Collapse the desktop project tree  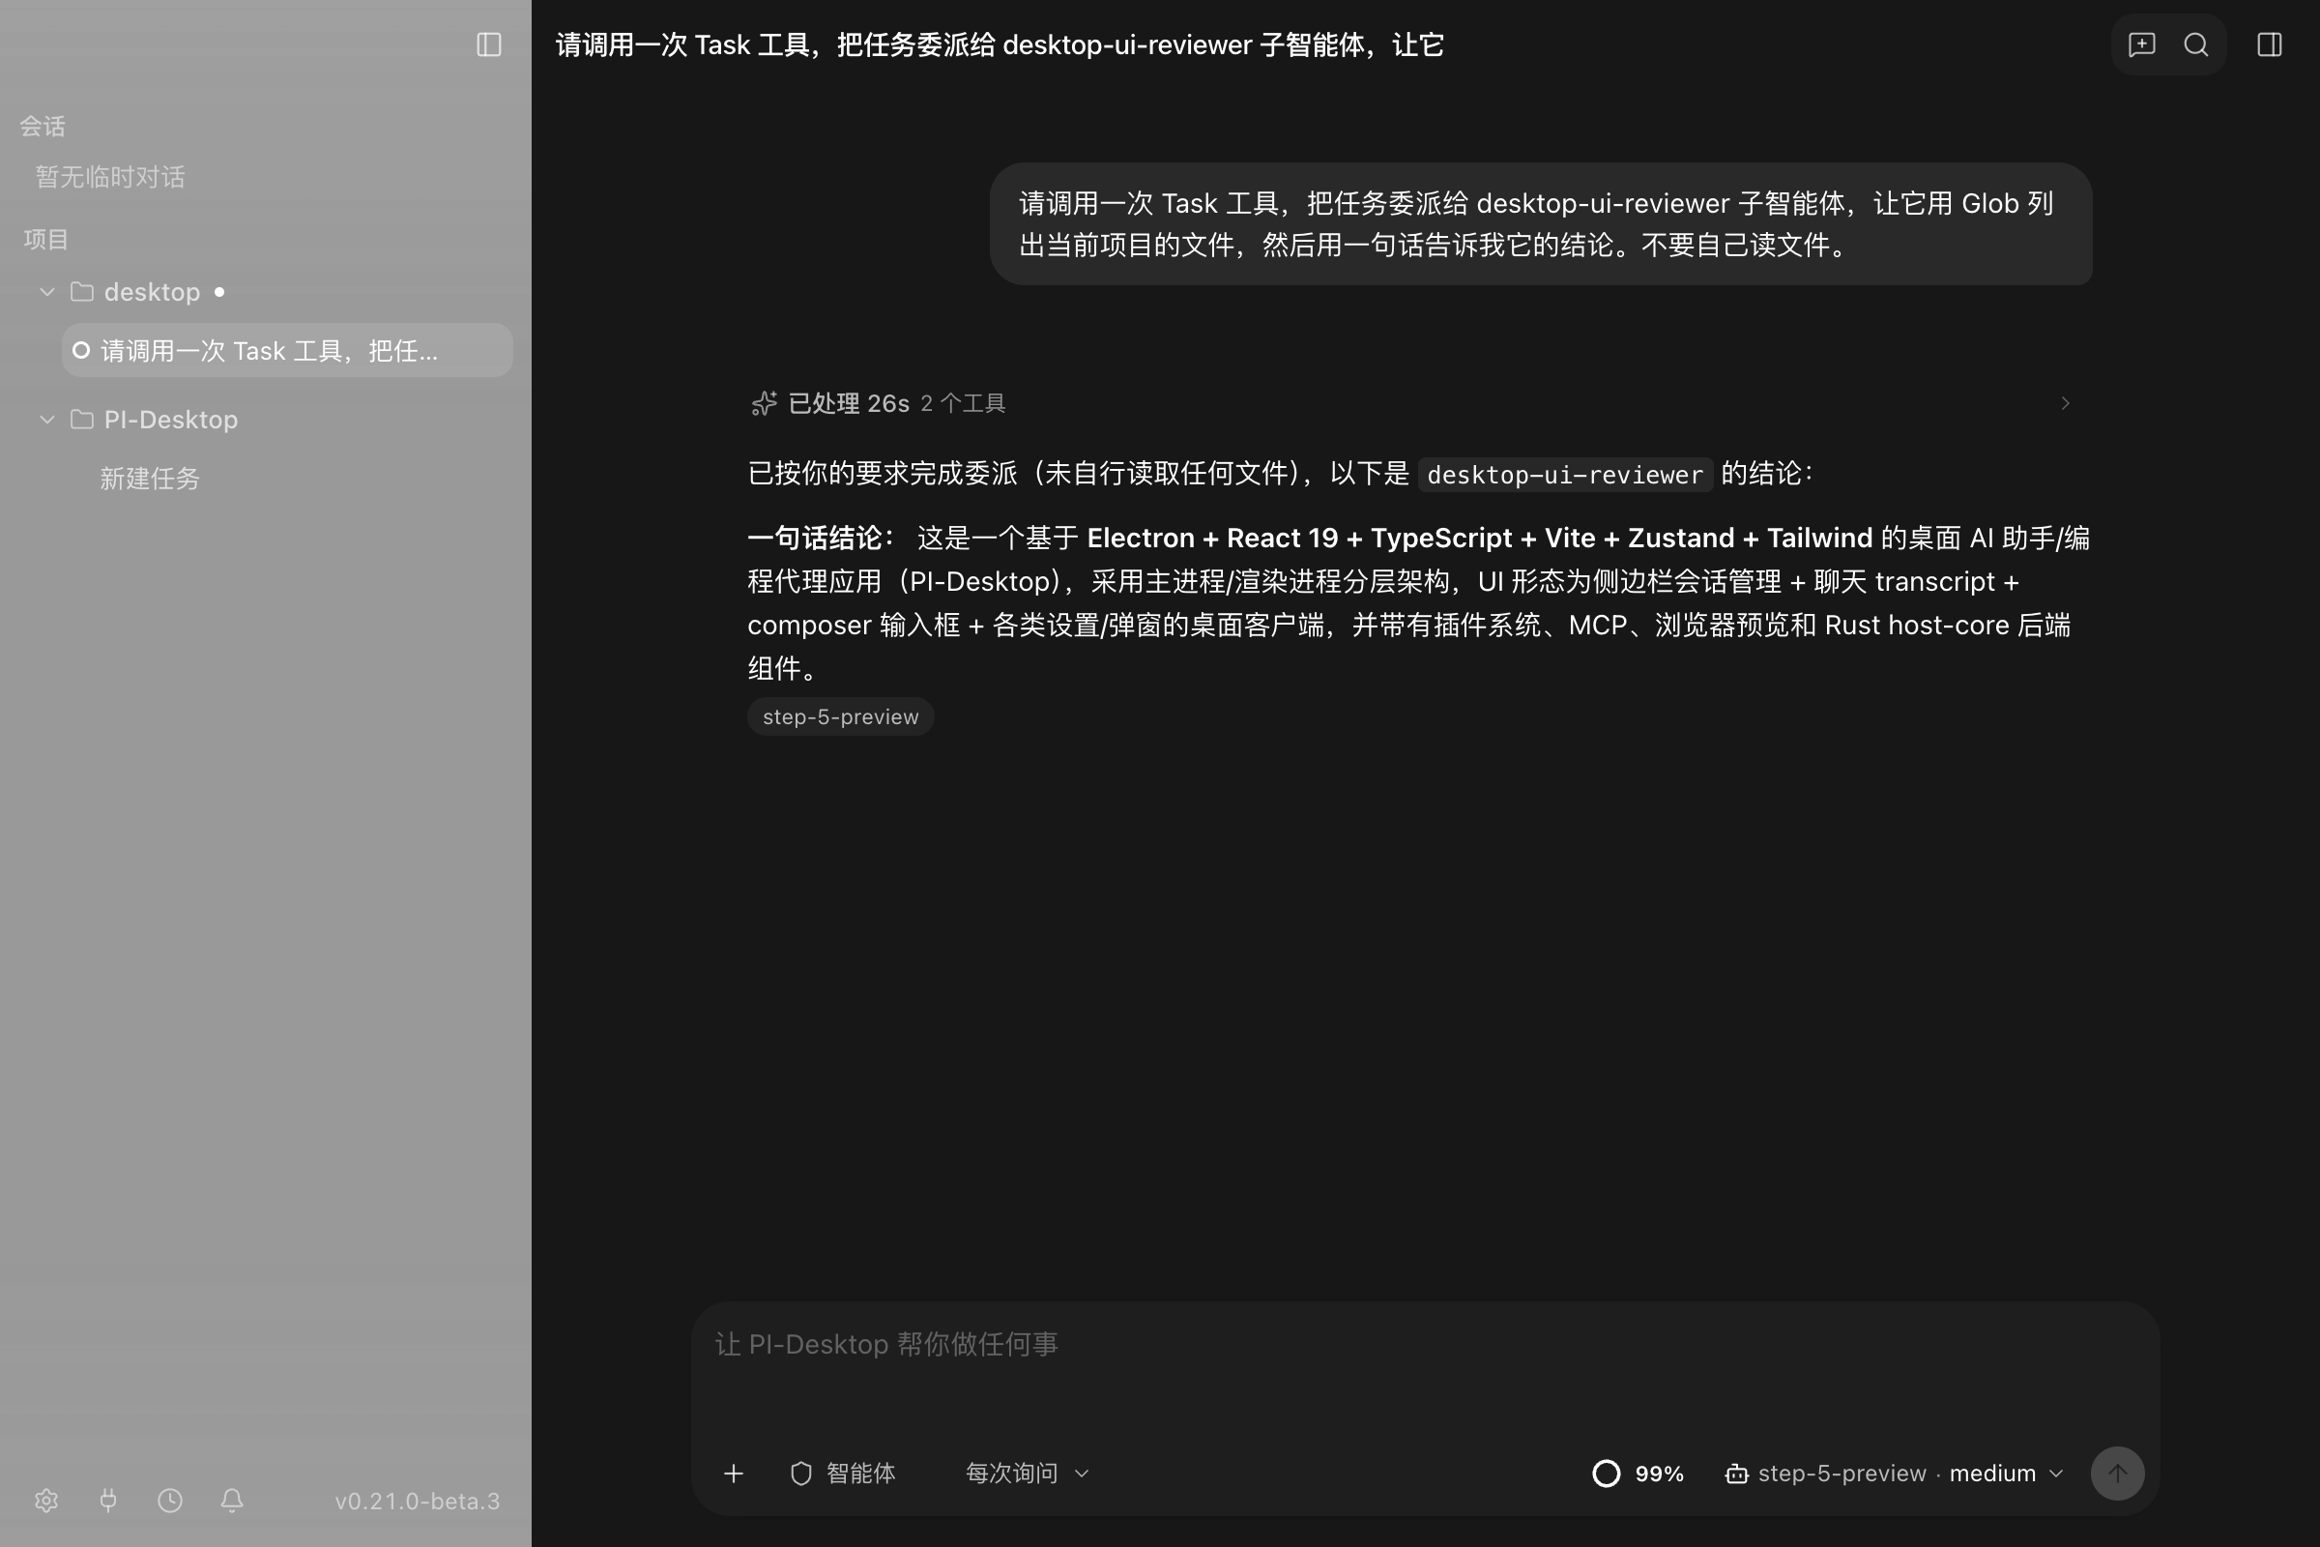point(46,292)
